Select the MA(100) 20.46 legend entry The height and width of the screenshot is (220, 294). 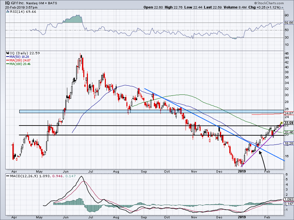[18, 64]
